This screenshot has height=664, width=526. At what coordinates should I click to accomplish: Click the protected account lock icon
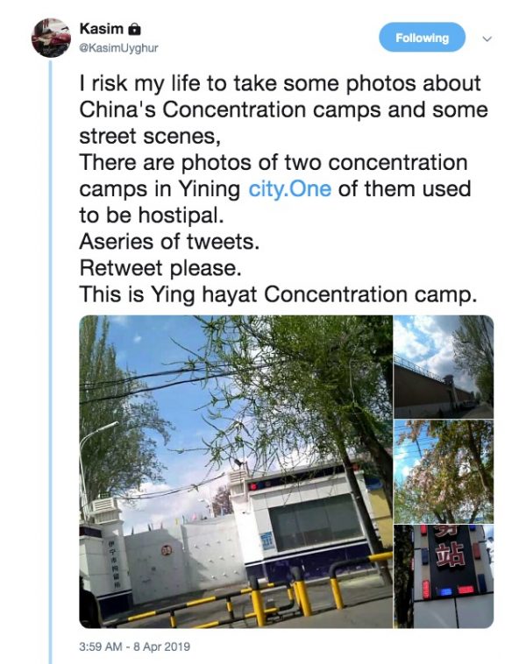134,29
